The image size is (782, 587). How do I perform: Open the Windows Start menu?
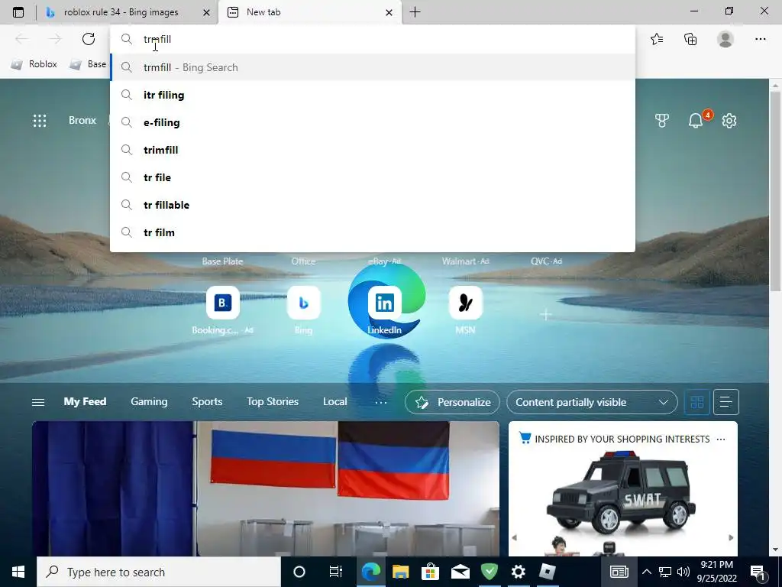(x=18, y=572)
